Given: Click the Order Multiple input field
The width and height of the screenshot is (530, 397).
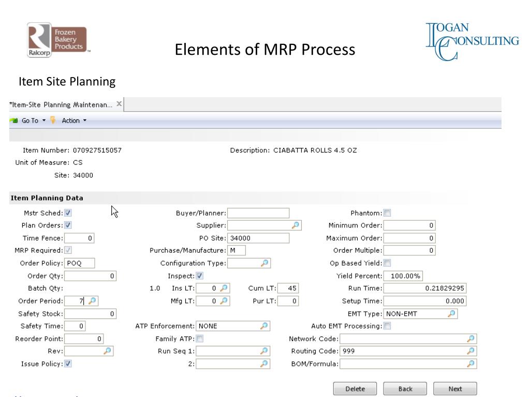Looking at the screenshot, I should (409, 250).
